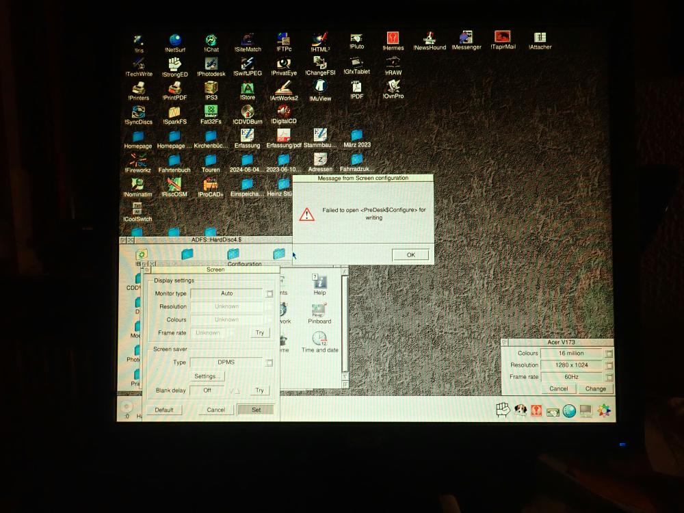684x513 pixels.
Task: Click the Pluto icon on the icon bar
Action: [553, 411]
